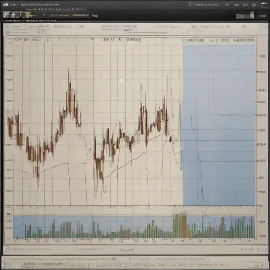Click the boxed button at the status bar's right end
Viewport: 270px width, 270px height.
click(x=255, y=265)
